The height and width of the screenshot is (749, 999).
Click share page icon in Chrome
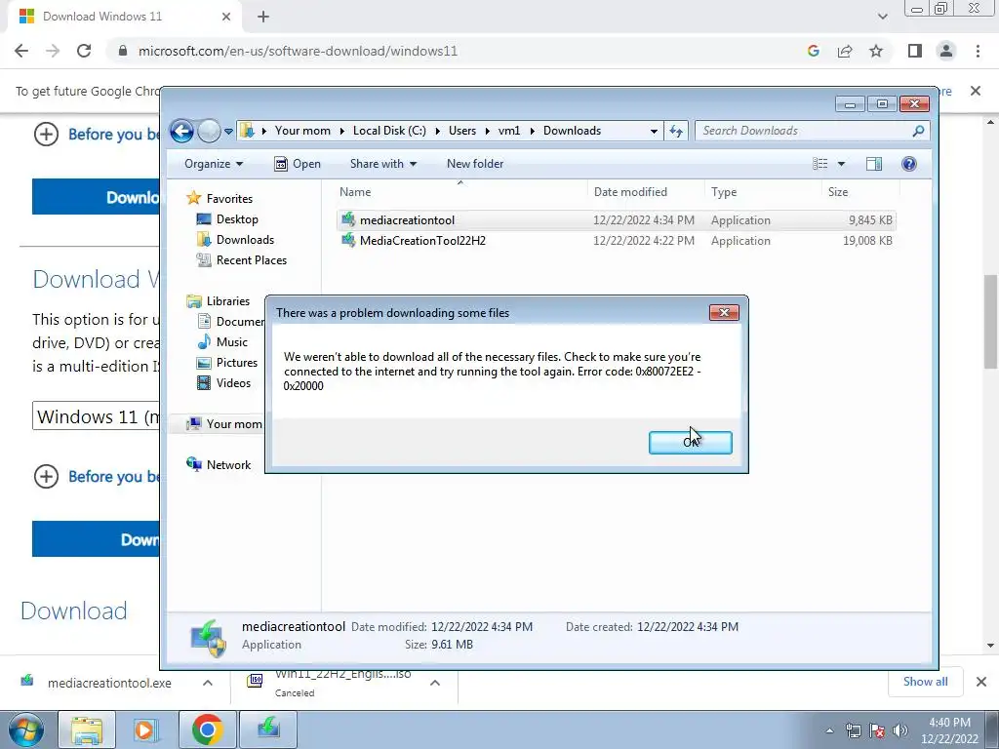pyautogui.click(x=845, y=51)
